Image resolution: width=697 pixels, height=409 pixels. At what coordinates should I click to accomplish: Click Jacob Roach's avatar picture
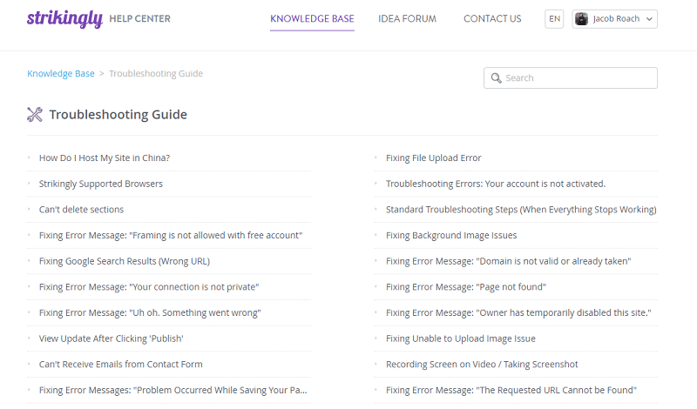581,18
